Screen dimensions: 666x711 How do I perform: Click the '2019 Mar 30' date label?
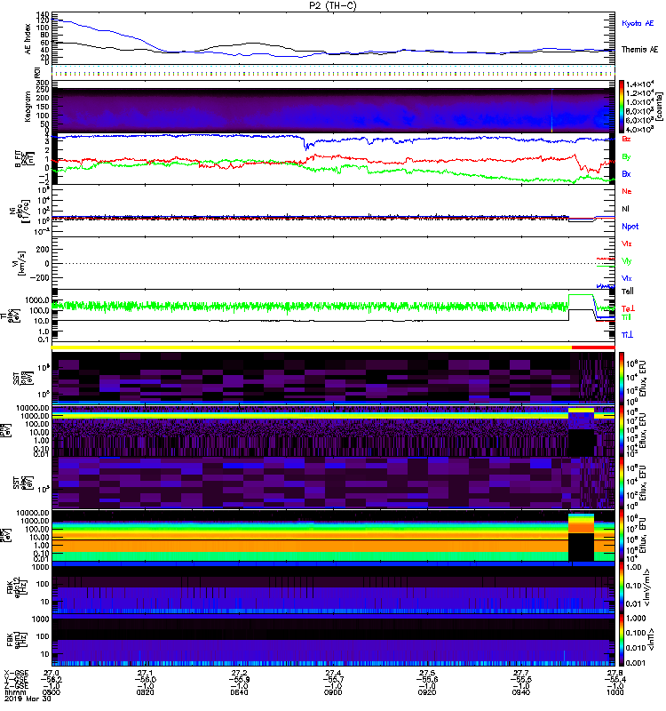point(28,699)
